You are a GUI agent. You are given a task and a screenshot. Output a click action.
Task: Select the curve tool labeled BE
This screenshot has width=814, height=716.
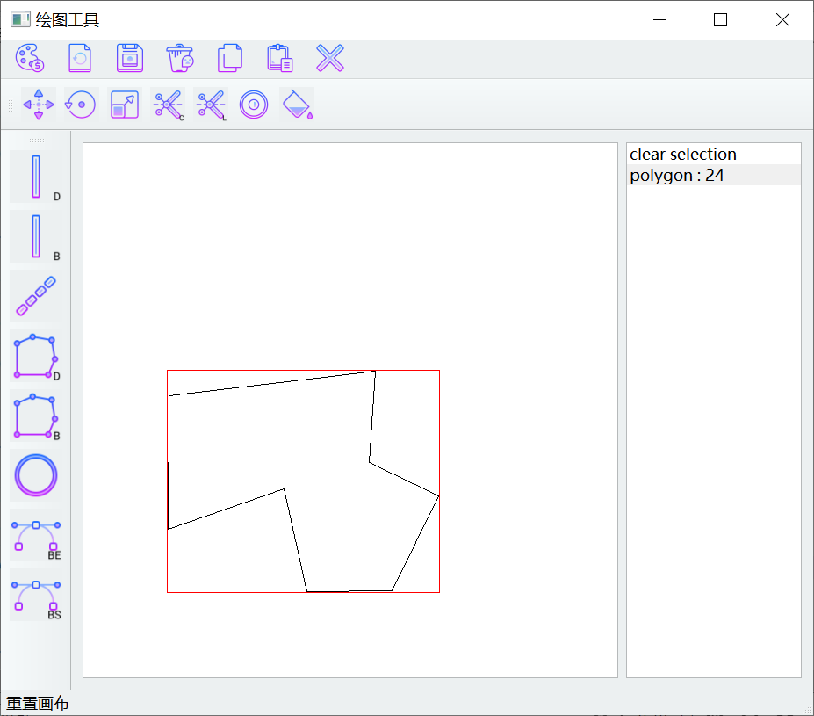36,535
